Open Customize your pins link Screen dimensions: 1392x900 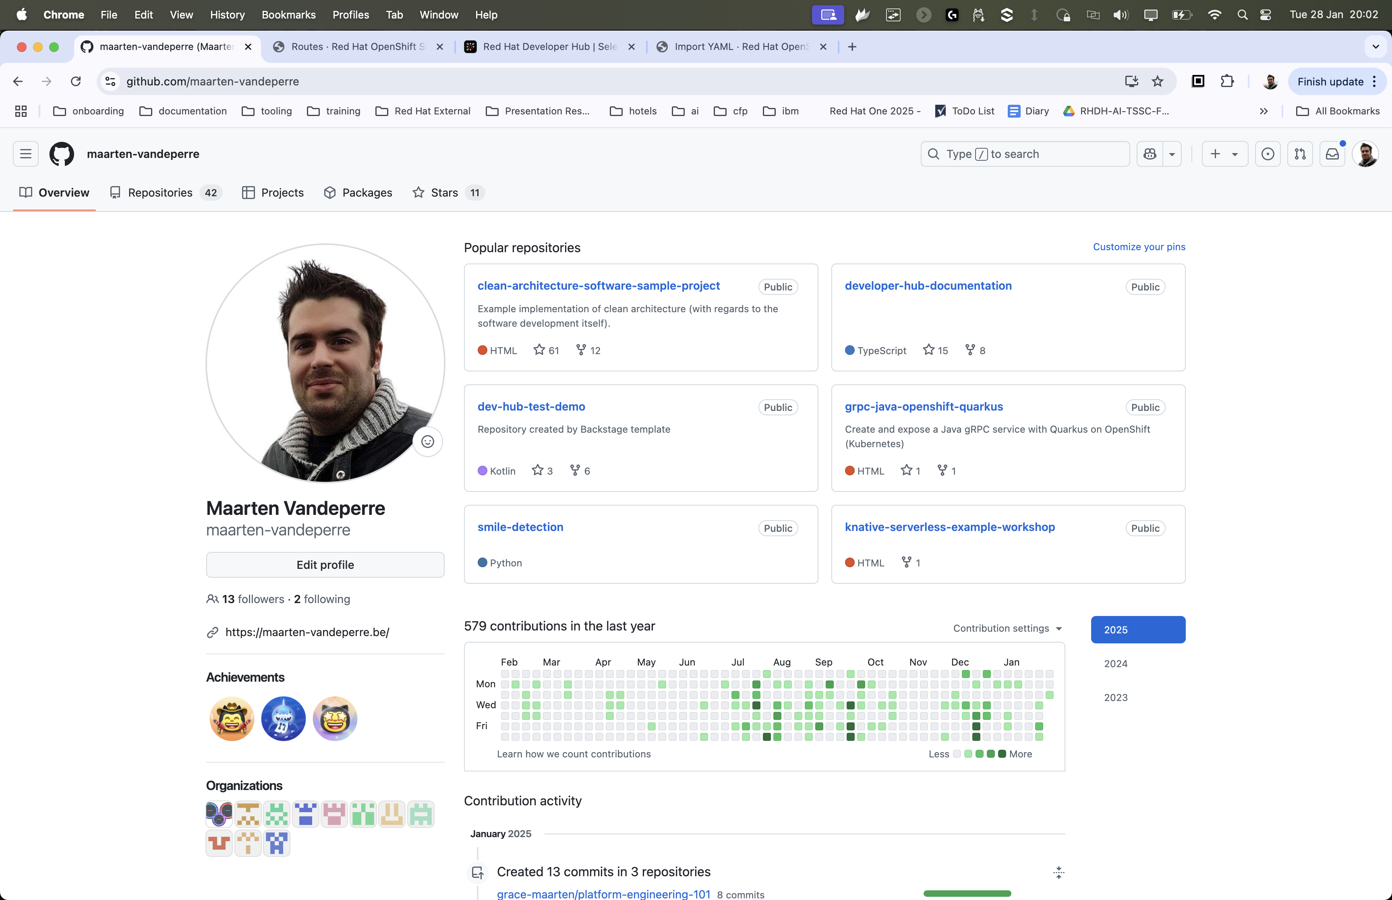(1139, 247)
